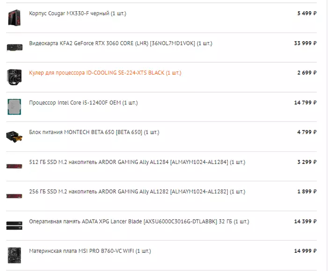Screen dimensions: 328x271
Task: Open the Видеокарта KFA2 GeForce RTX 3060 link
Action: 120,43
